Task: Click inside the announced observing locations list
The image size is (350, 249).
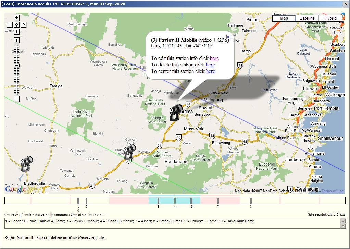Action: (173, 223)
